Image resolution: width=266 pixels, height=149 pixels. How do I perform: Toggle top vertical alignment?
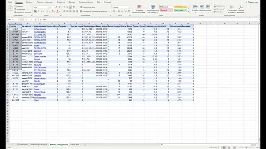point(64,7)
